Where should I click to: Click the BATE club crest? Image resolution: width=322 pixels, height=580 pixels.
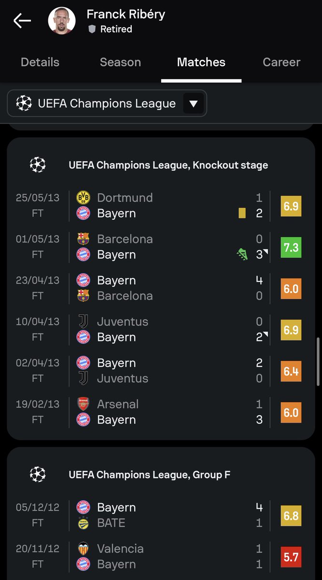point(83,523)
